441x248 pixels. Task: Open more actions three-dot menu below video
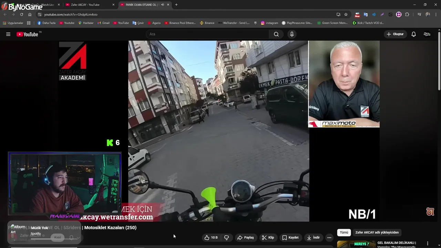[x=329, y=238]
